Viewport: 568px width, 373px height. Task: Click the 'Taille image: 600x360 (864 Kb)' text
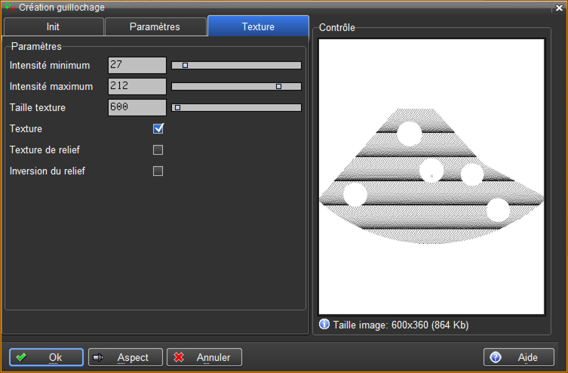tap(401, 325)
